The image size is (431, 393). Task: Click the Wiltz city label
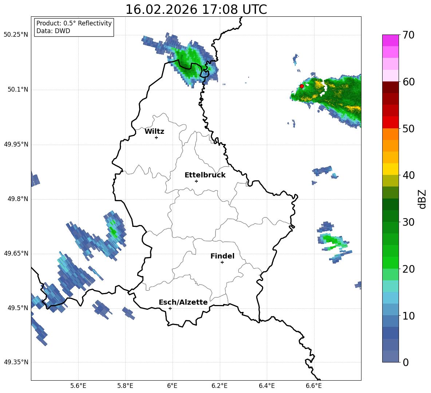pyautogui.click(x=154, y=132)
